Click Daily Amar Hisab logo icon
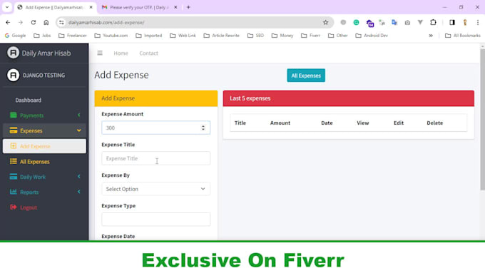Viewport: 485px width, 273px height. click(x=13, y=53)
